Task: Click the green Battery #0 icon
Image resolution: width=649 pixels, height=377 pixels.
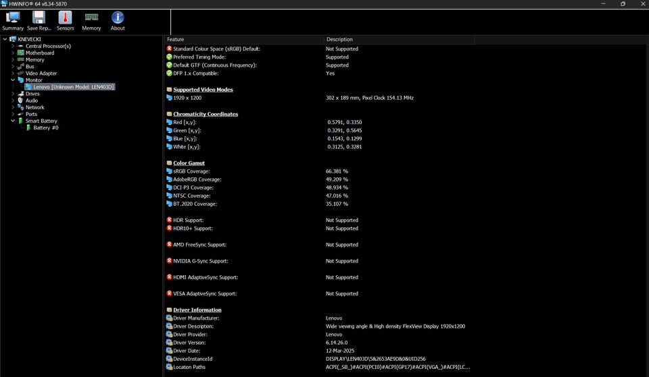Action: click(28, 127)
